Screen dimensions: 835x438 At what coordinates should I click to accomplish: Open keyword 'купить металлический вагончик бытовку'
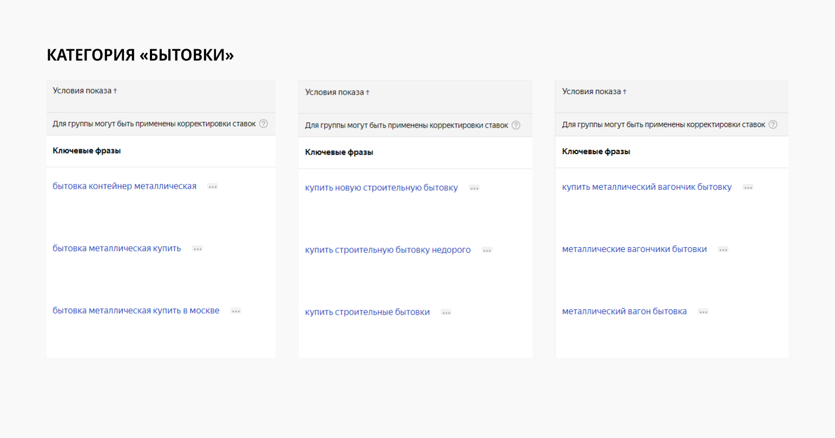coord(647,187)
